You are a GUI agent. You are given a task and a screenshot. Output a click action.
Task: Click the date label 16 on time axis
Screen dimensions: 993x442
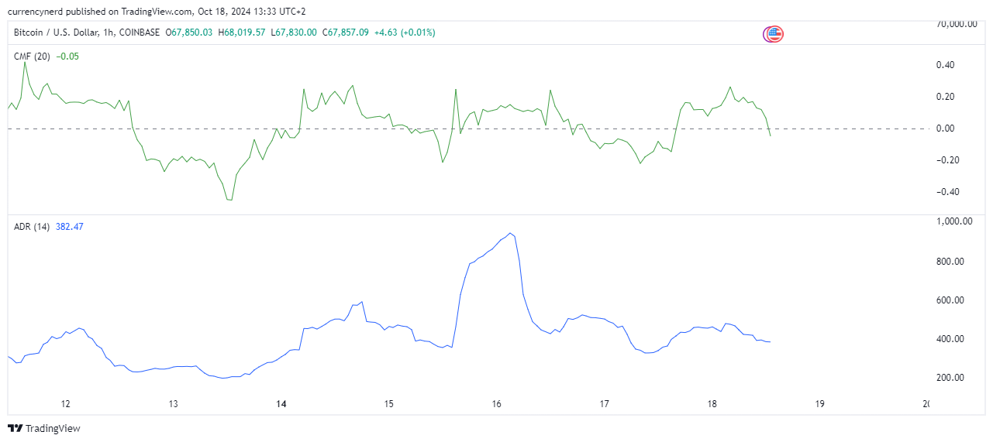coord(497,404)
